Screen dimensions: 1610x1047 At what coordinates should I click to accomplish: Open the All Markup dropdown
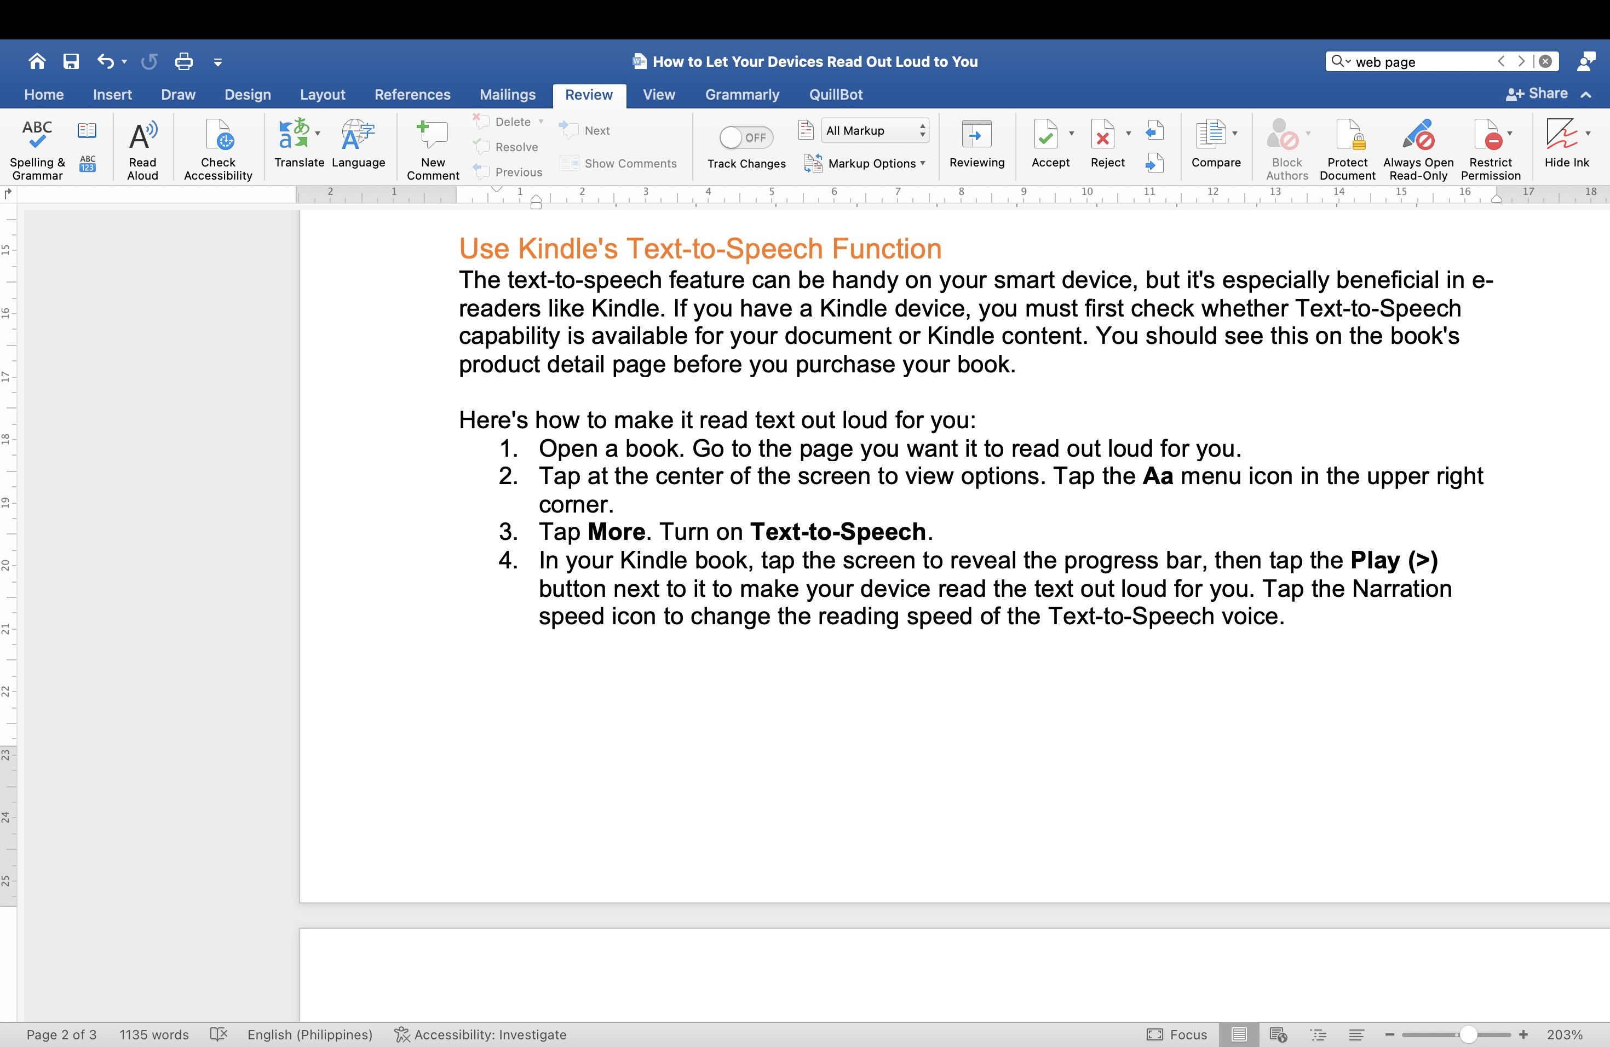(874, 130)
